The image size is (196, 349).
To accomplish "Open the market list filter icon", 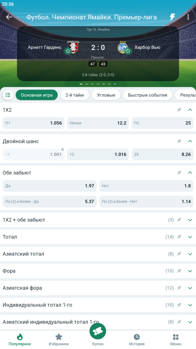I will (x=8, y=95).
